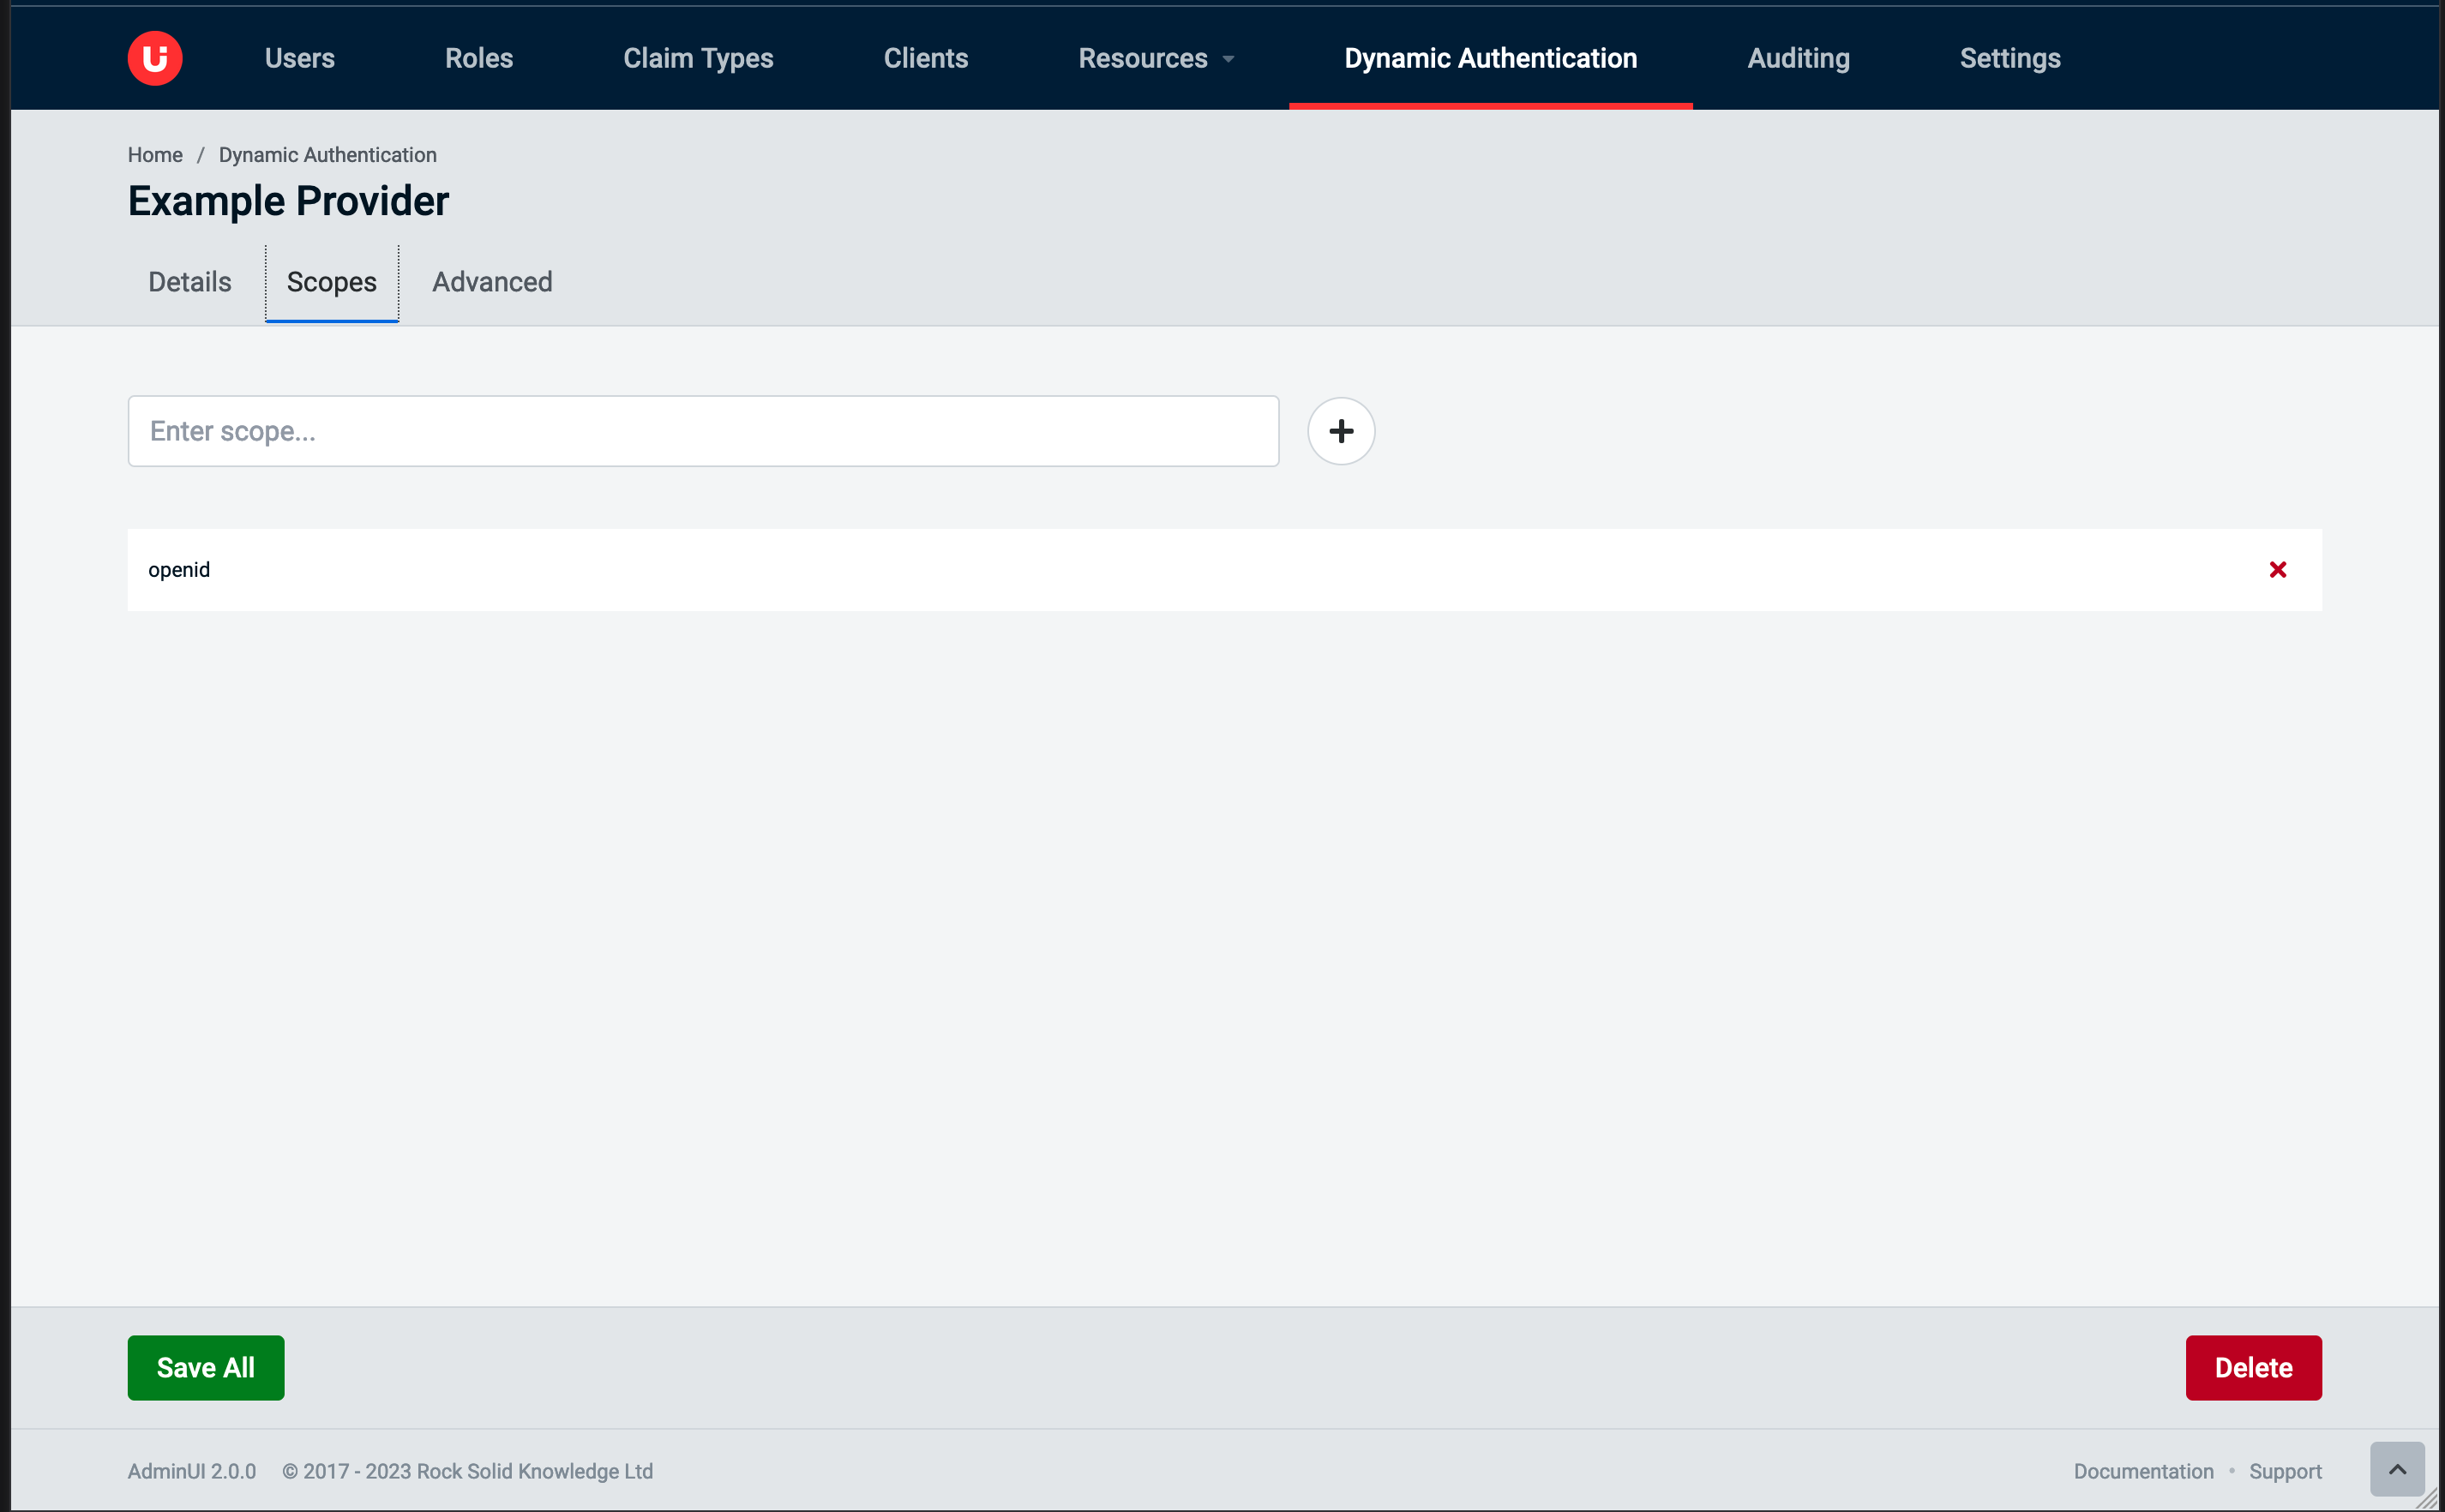Click the scroll-to-top chevron button
The height and width of the screenshot is (1512, 2445).
pos(2396,1469)
